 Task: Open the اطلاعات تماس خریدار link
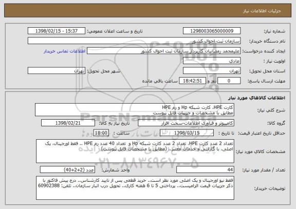65,51
